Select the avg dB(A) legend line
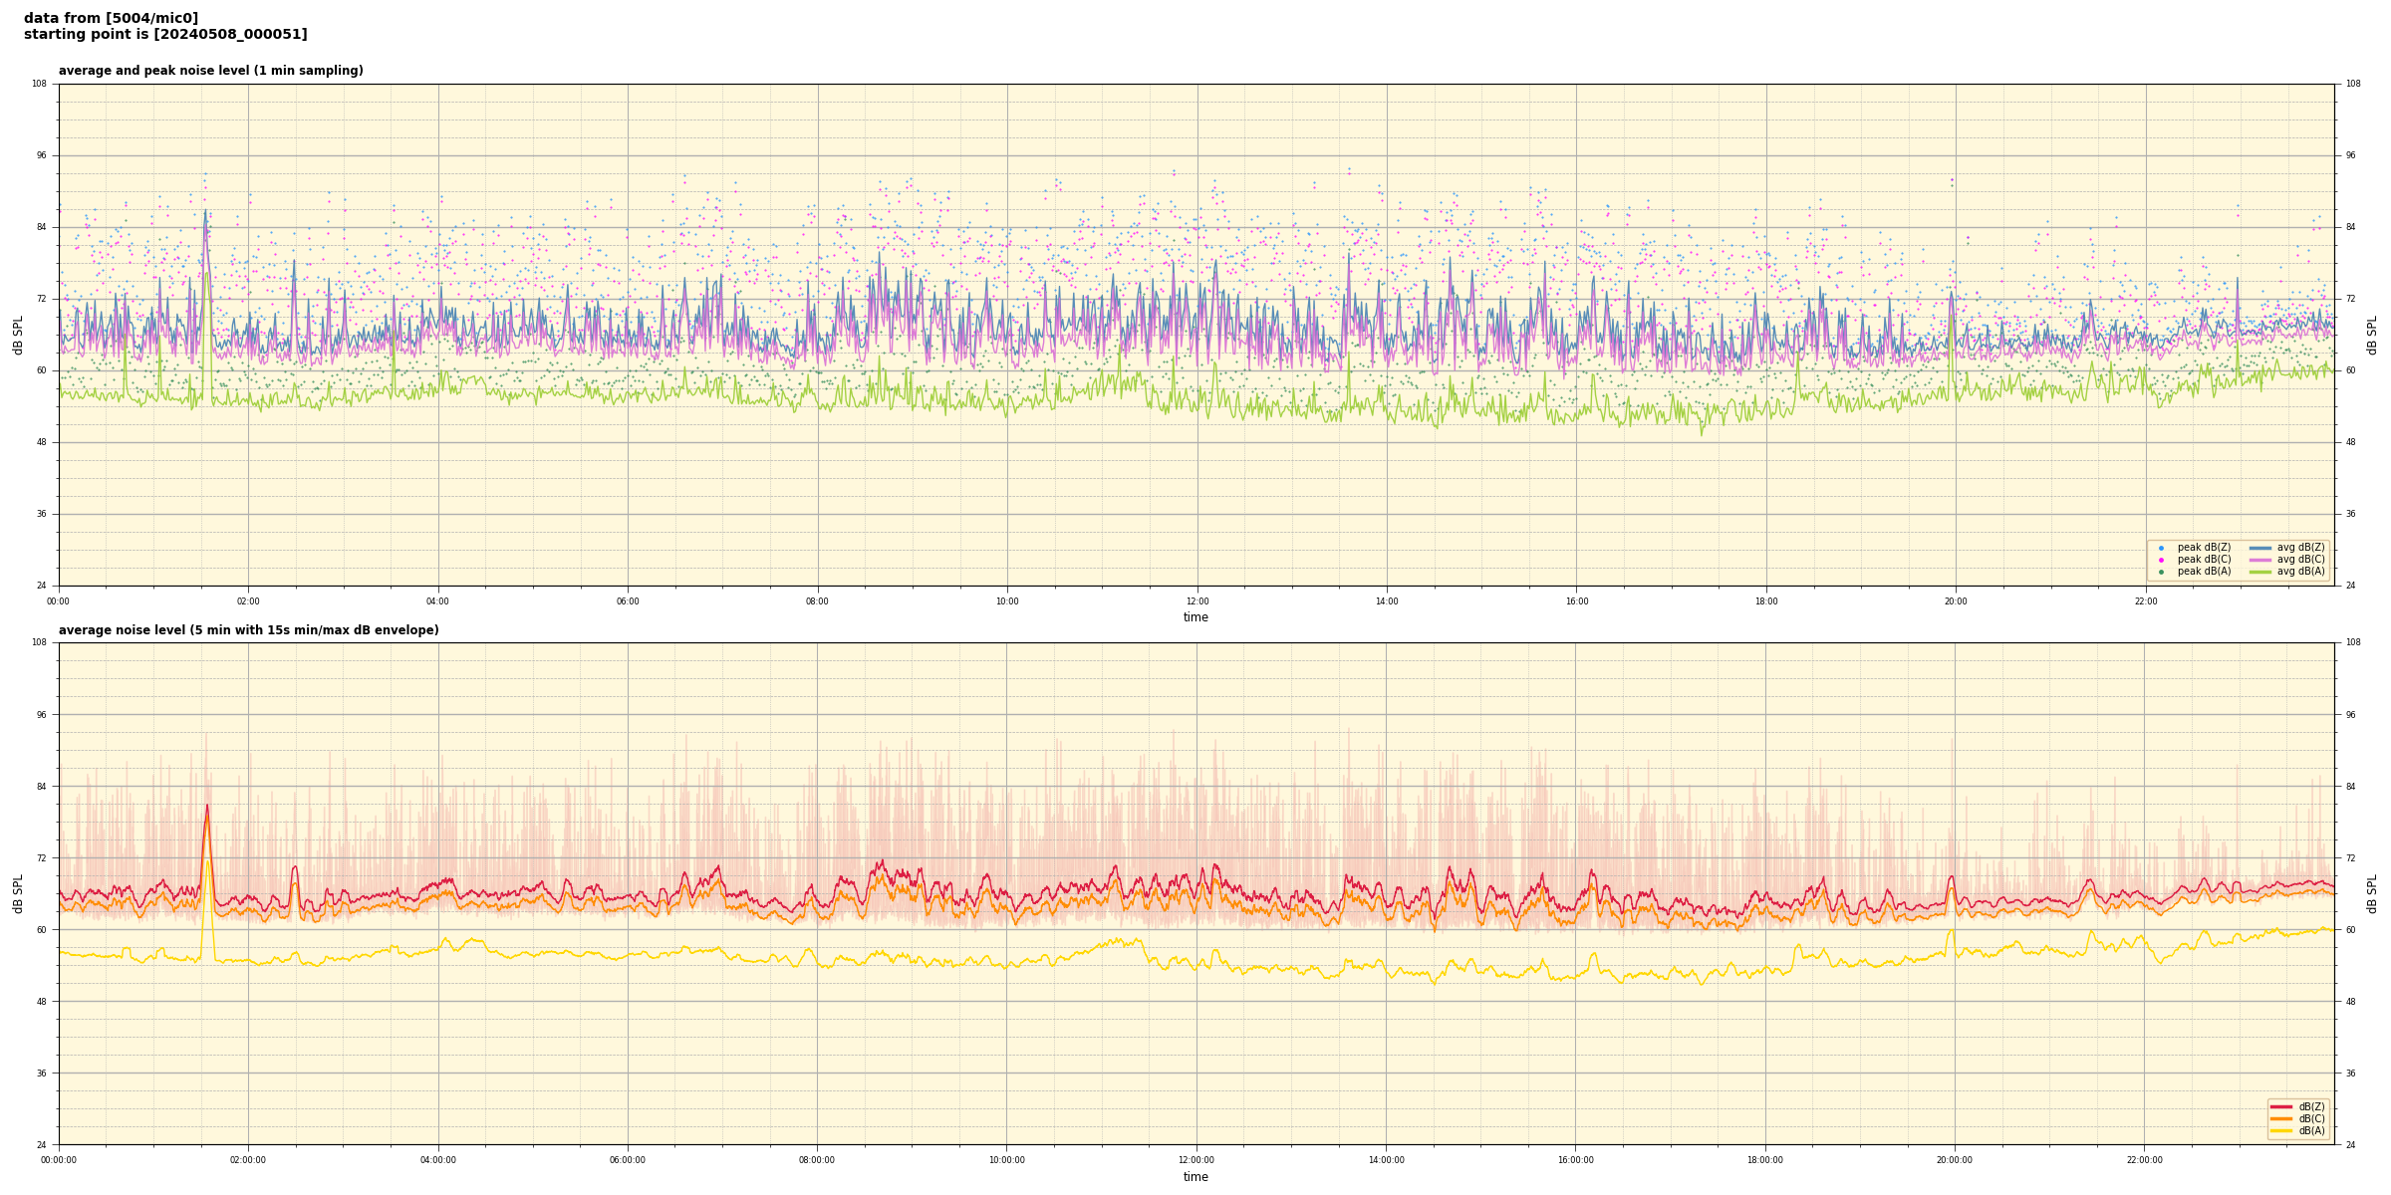2391x1195 pixels. (x=2260, y=572)
